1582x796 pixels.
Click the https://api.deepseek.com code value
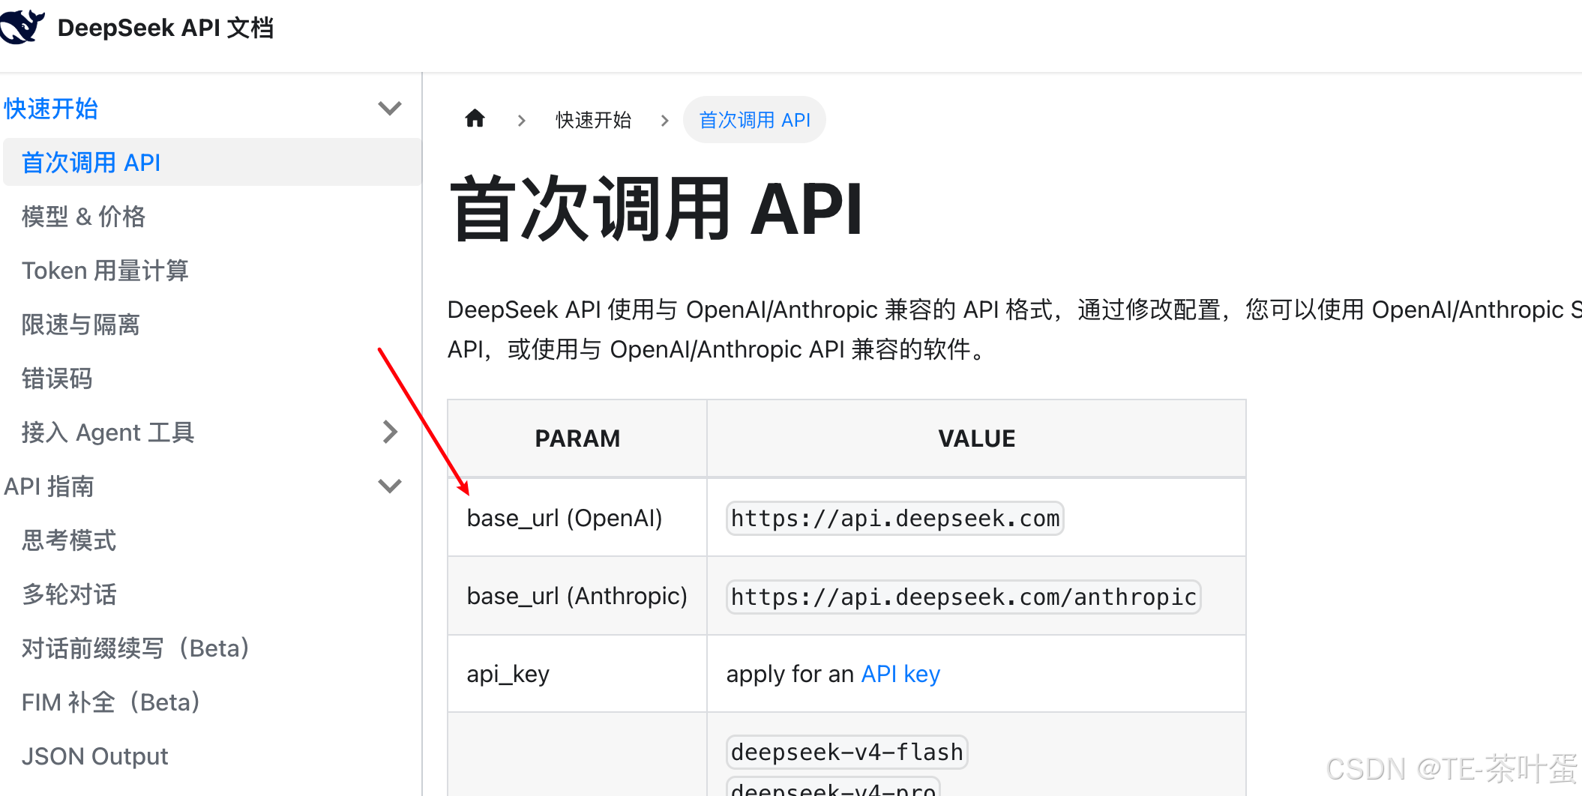tap(895, 519)
